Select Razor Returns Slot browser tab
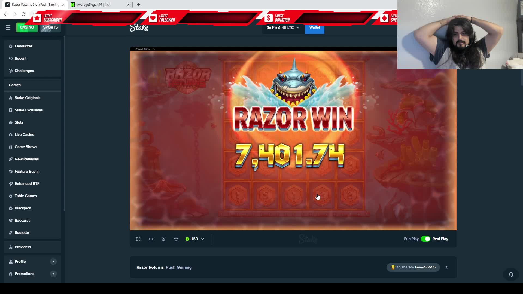Viewport: 523px width, 294px height. [x=35, y=5]
